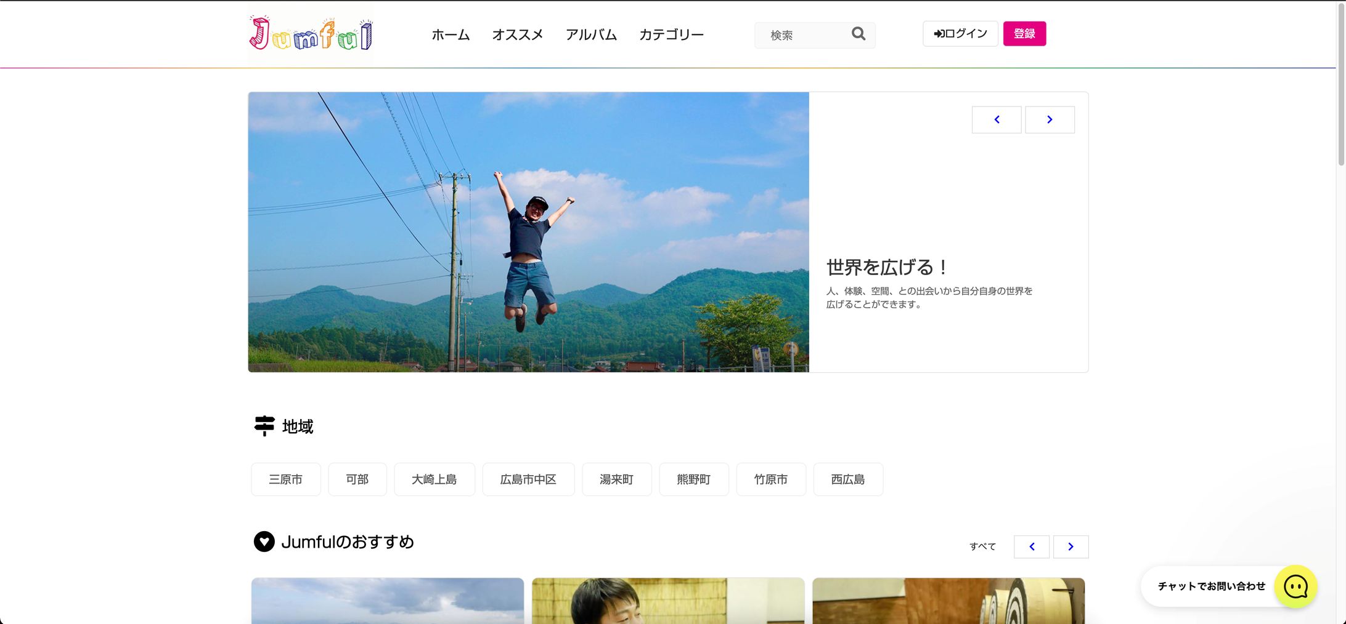Viewport: 1346px width, 624px height.
Task: Click previous arrow in Jumfulのおすすめ section
Action: [x=1032, y=546]
